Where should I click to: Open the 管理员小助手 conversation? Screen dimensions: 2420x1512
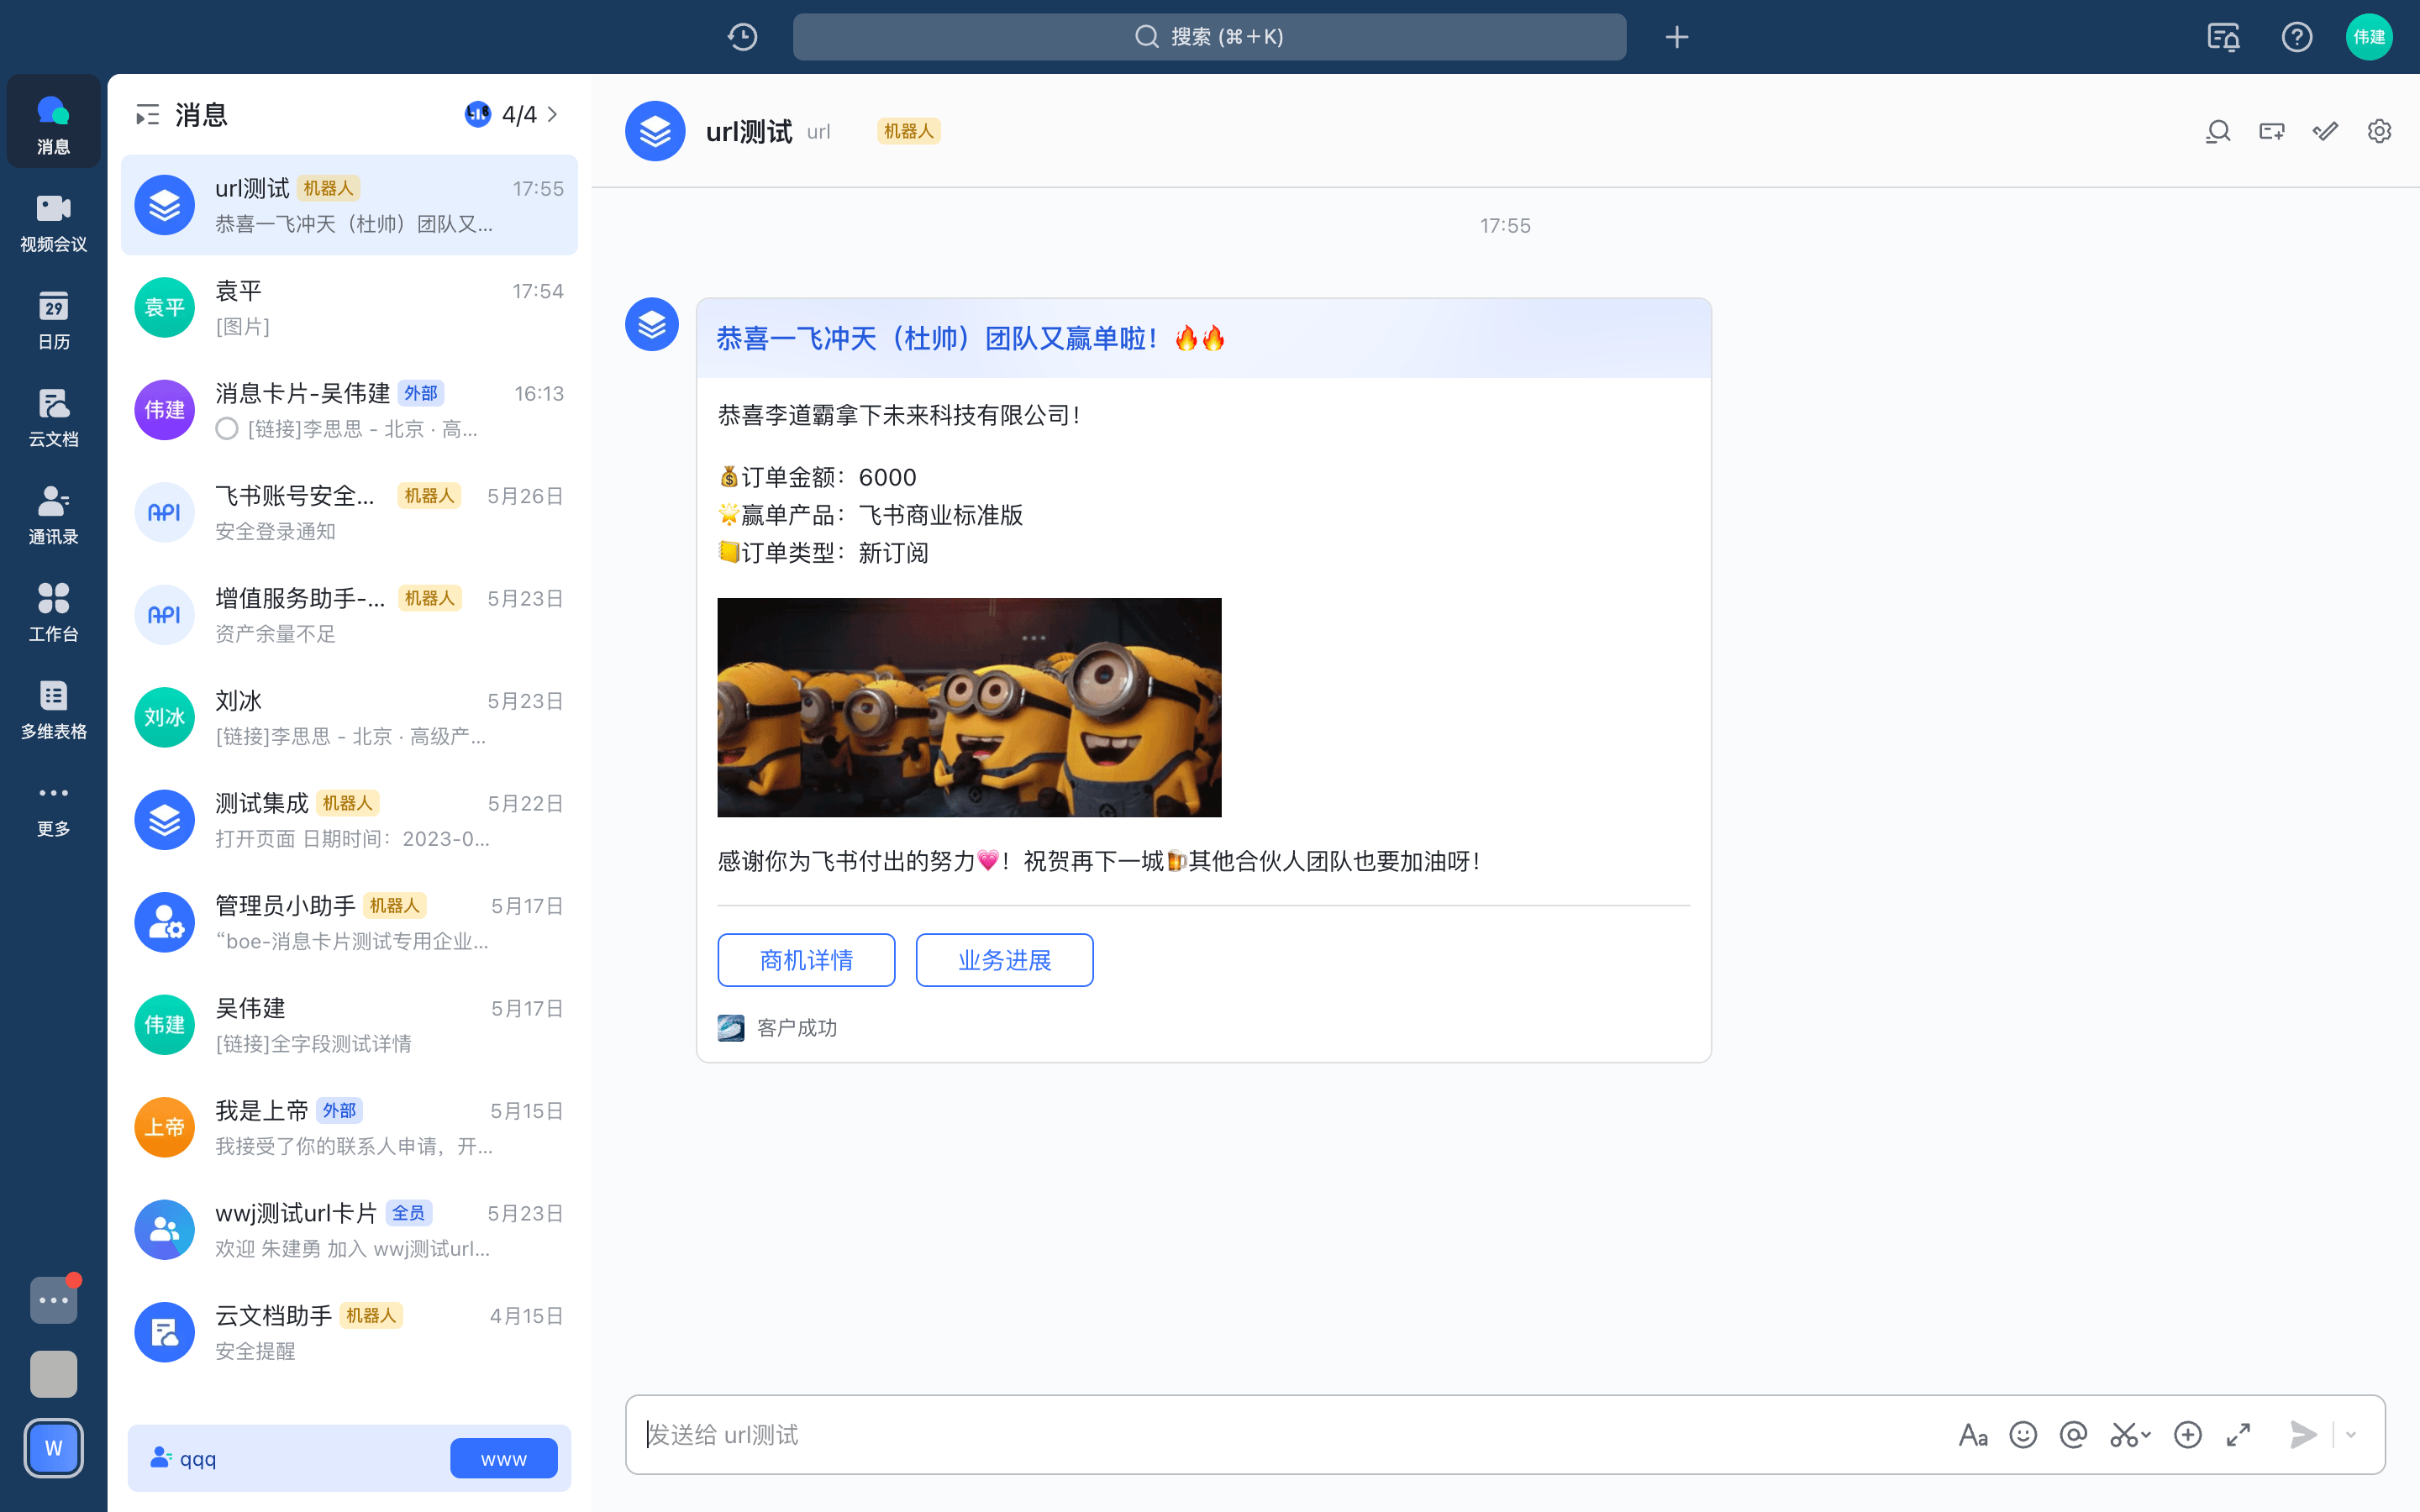click(349, 923)
